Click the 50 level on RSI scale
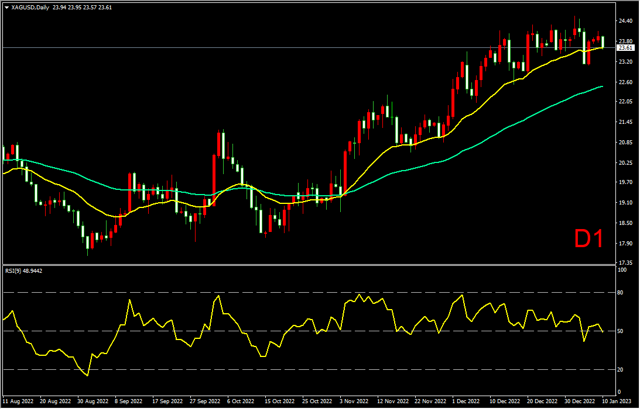Screen dimensions: 640x409 [621, 331]
